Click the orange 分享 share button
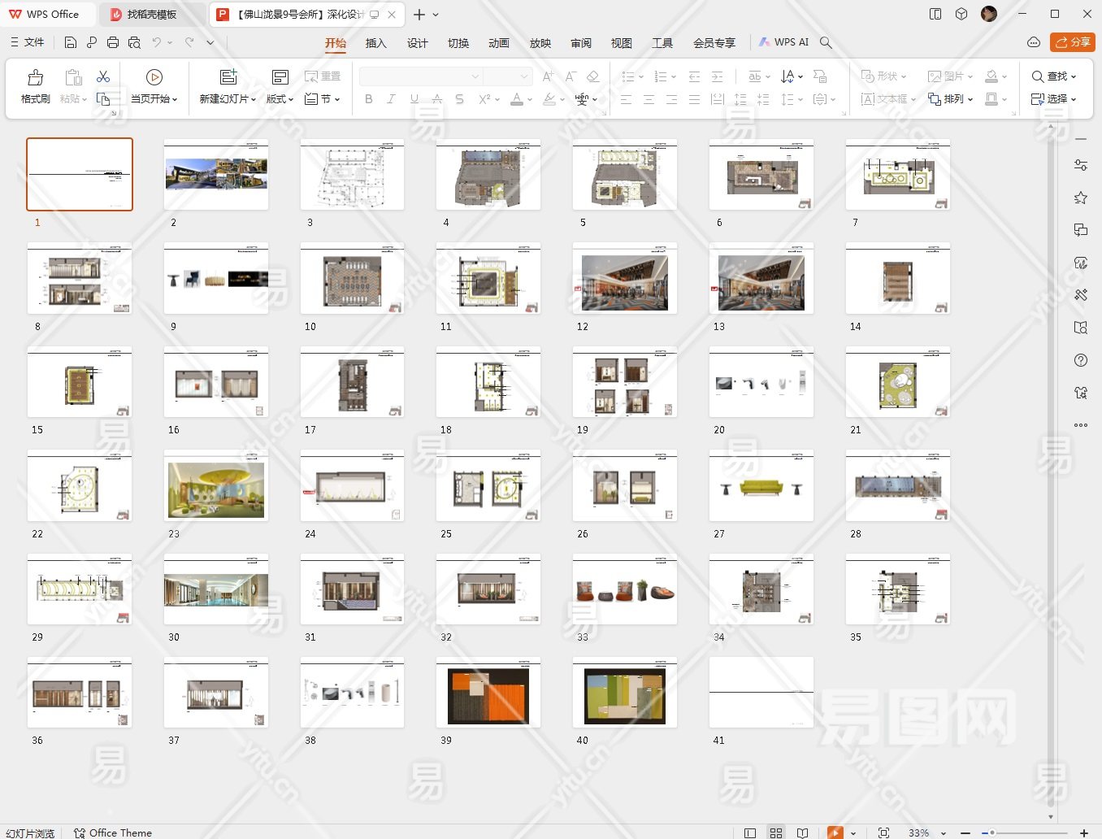This screenshot has height=839, width=1102. 1072,42
